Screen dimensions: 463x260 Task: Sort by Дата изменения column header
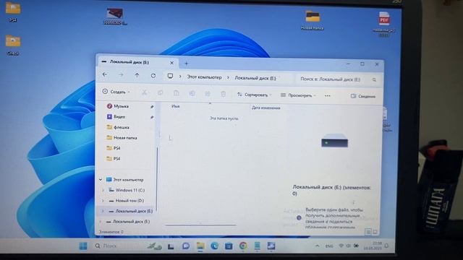point(266,108)
